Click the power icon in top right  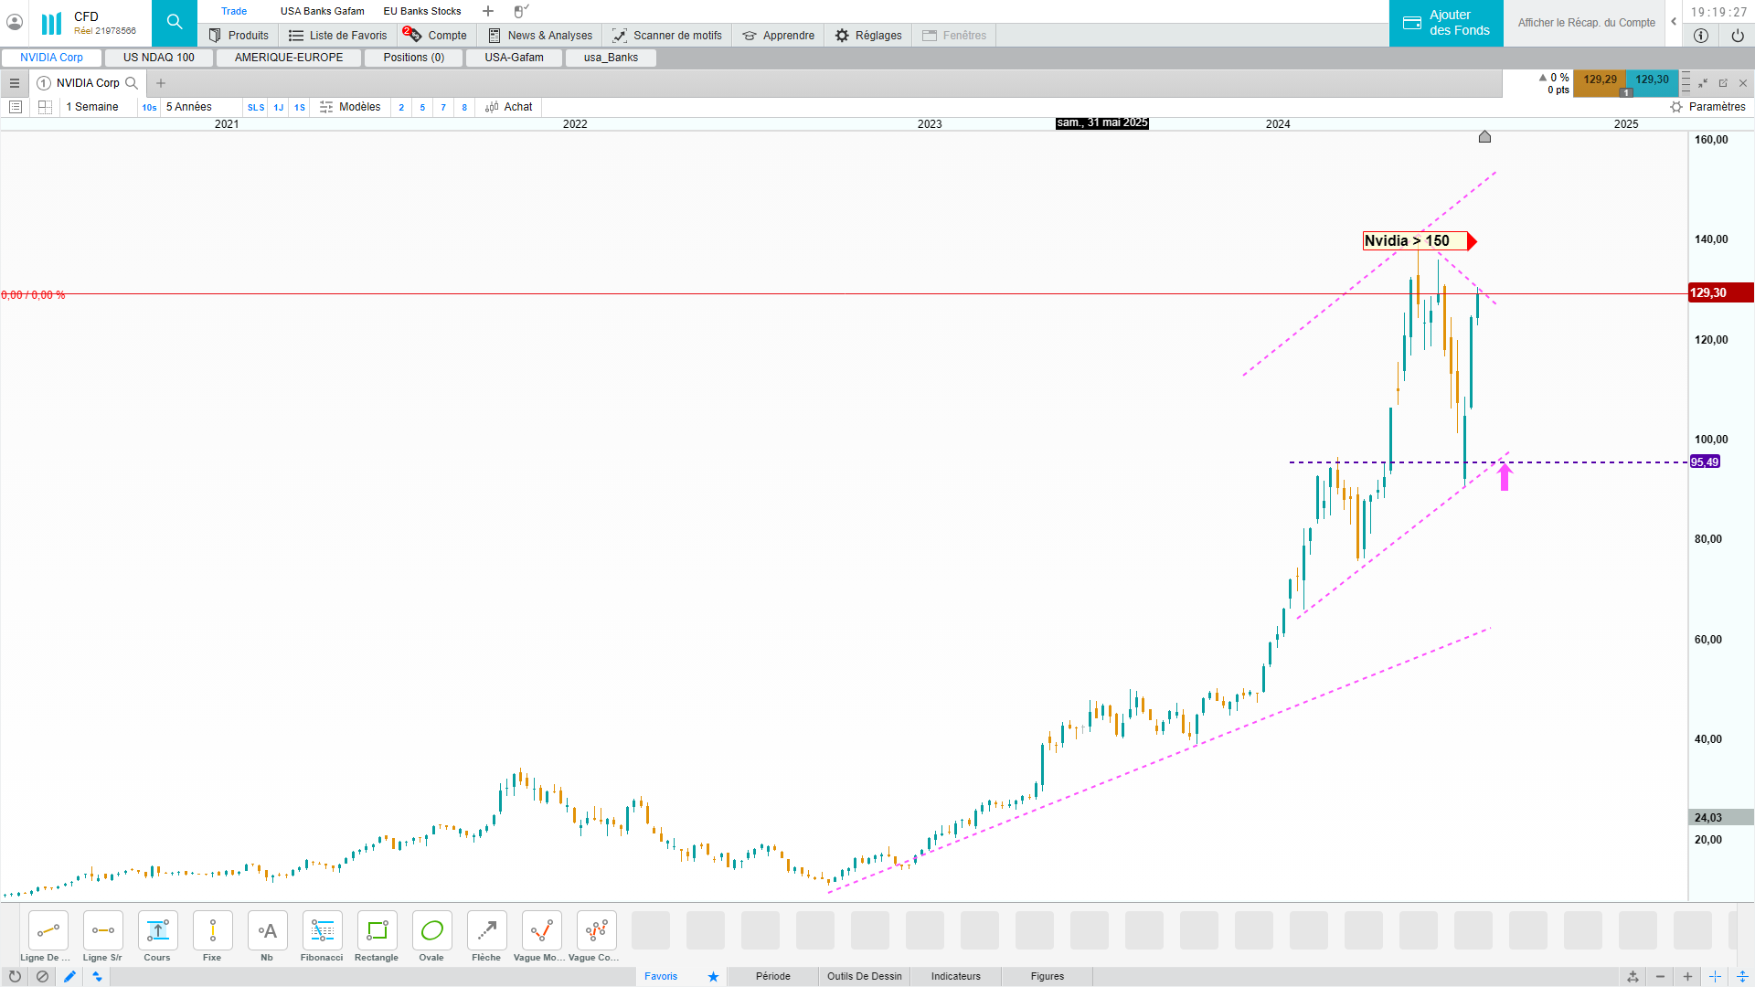[1737, 36]
